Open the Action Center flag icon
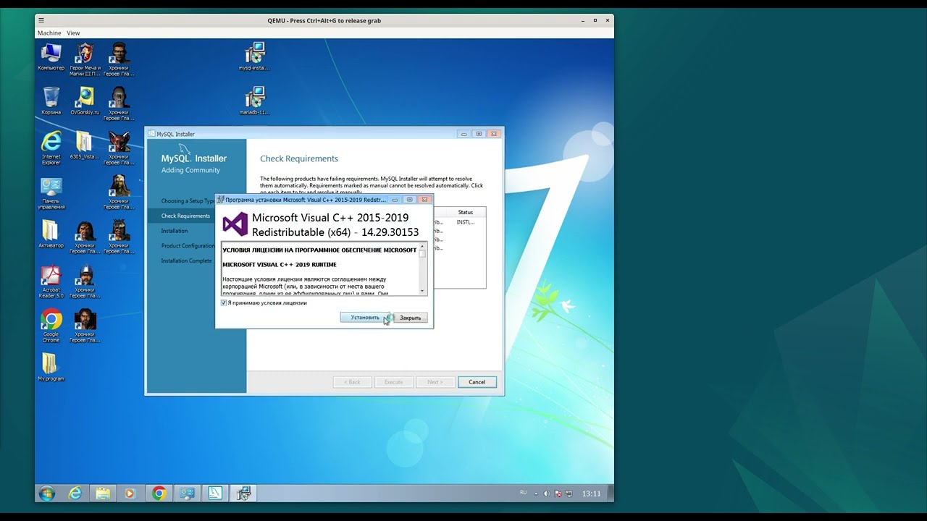 pos(557,494)
